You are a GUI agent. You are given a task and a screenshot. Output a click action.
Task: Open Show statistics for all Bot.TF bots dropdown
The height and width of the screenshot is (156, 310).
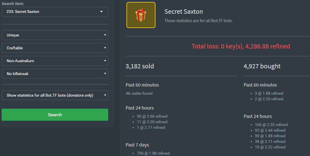(55, 95)
